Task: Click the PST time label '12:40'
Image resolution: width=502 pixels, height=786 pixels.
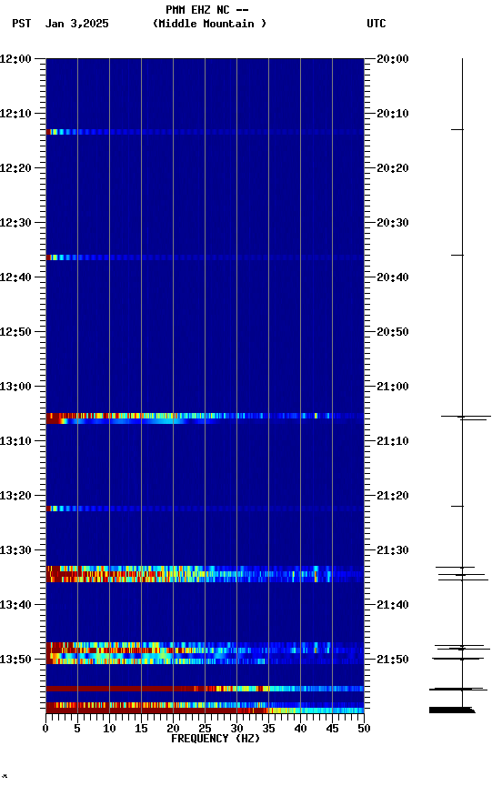Action: click(x=15, y=277)
